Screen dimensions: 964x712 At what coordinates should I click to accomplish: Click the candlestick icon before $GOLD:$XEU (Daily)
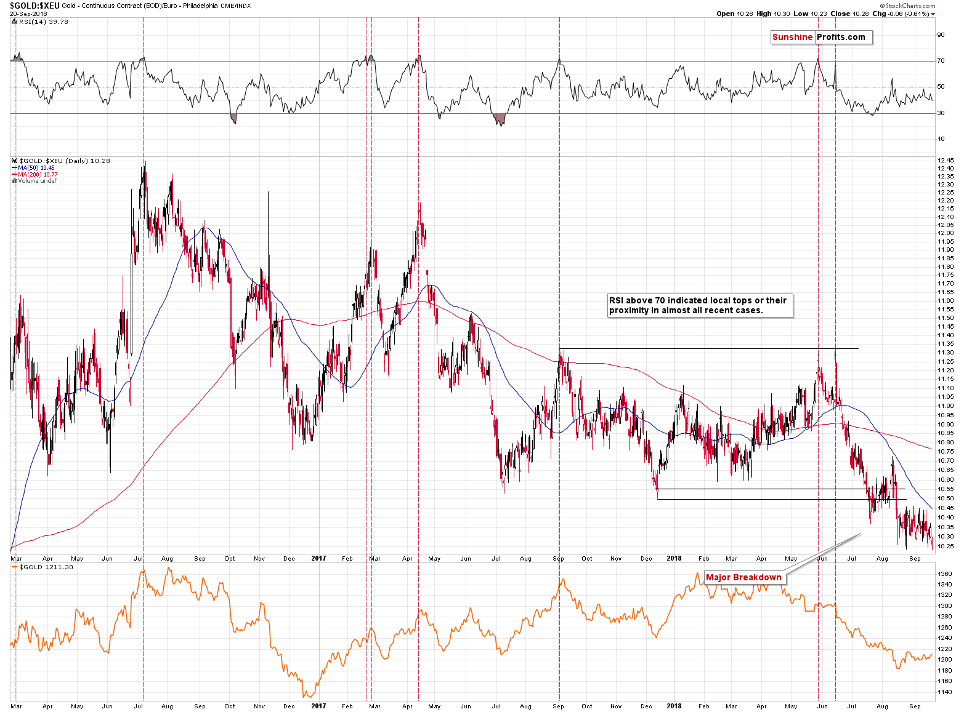(15, 161)
